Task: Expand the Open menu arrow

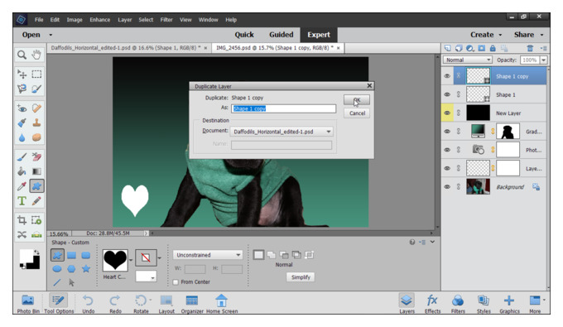Action: pyautogui.click(x=51, y=35)
